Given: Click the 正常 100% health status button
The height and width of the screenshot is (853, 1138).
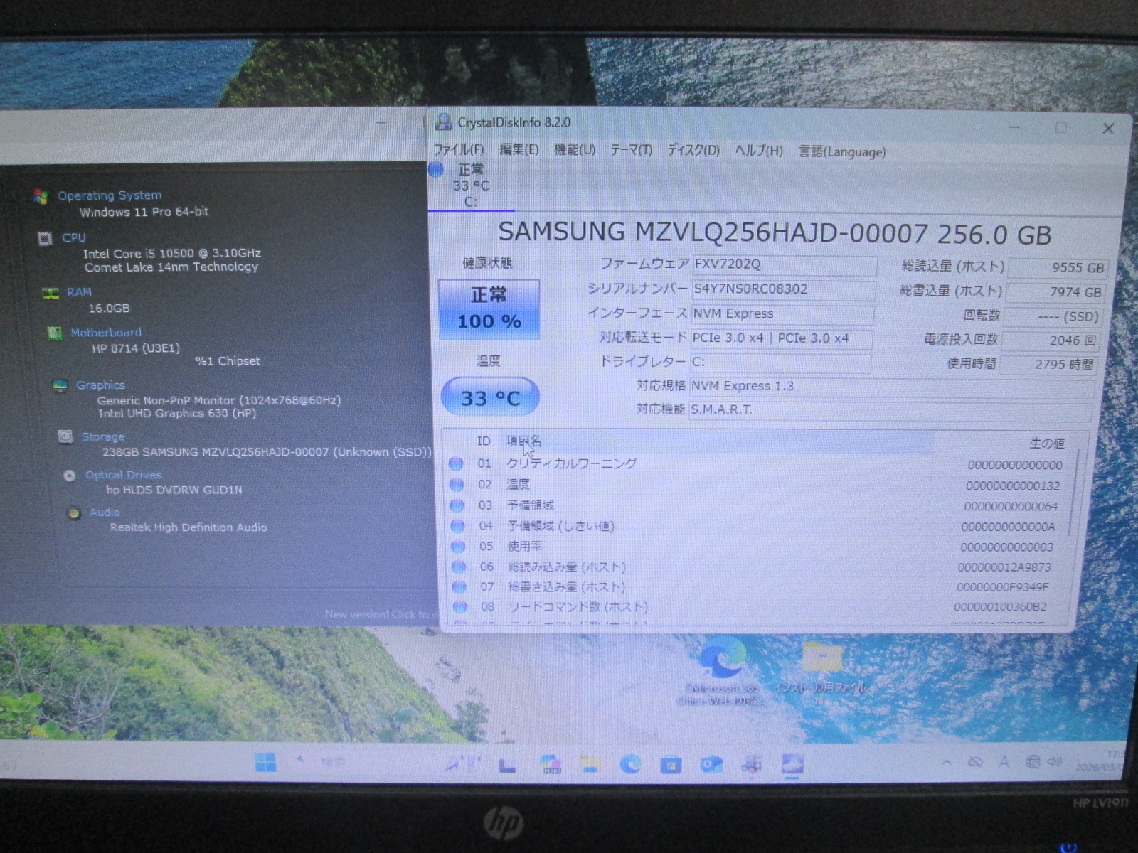Looking at the screenshot, I should pos(489,309).
